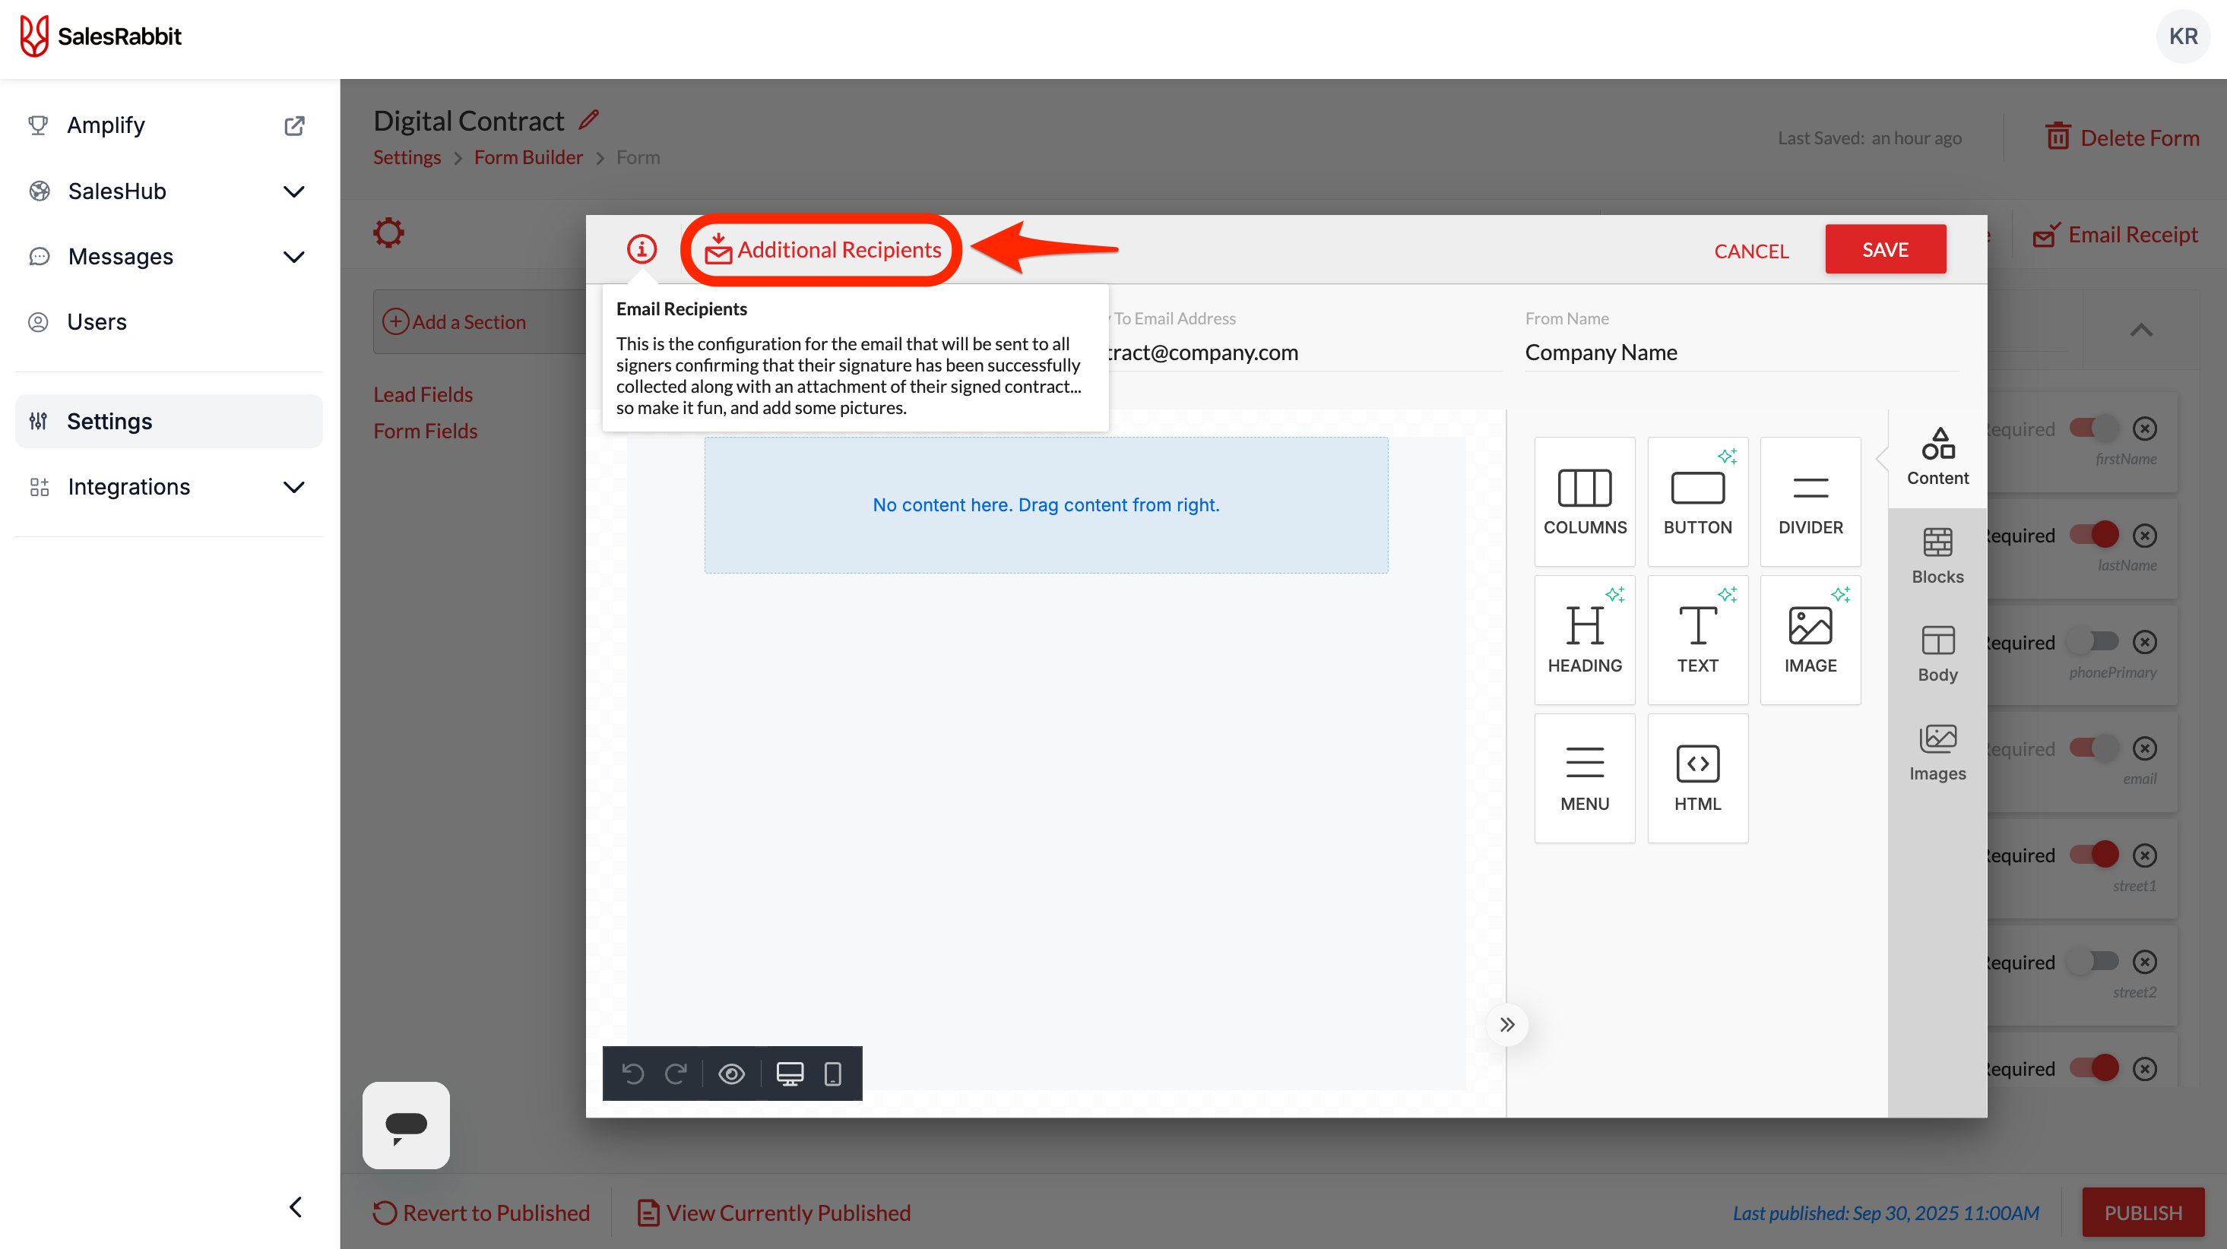
Task: Select the HTML content block
Action: click(x=1697, y=777)
